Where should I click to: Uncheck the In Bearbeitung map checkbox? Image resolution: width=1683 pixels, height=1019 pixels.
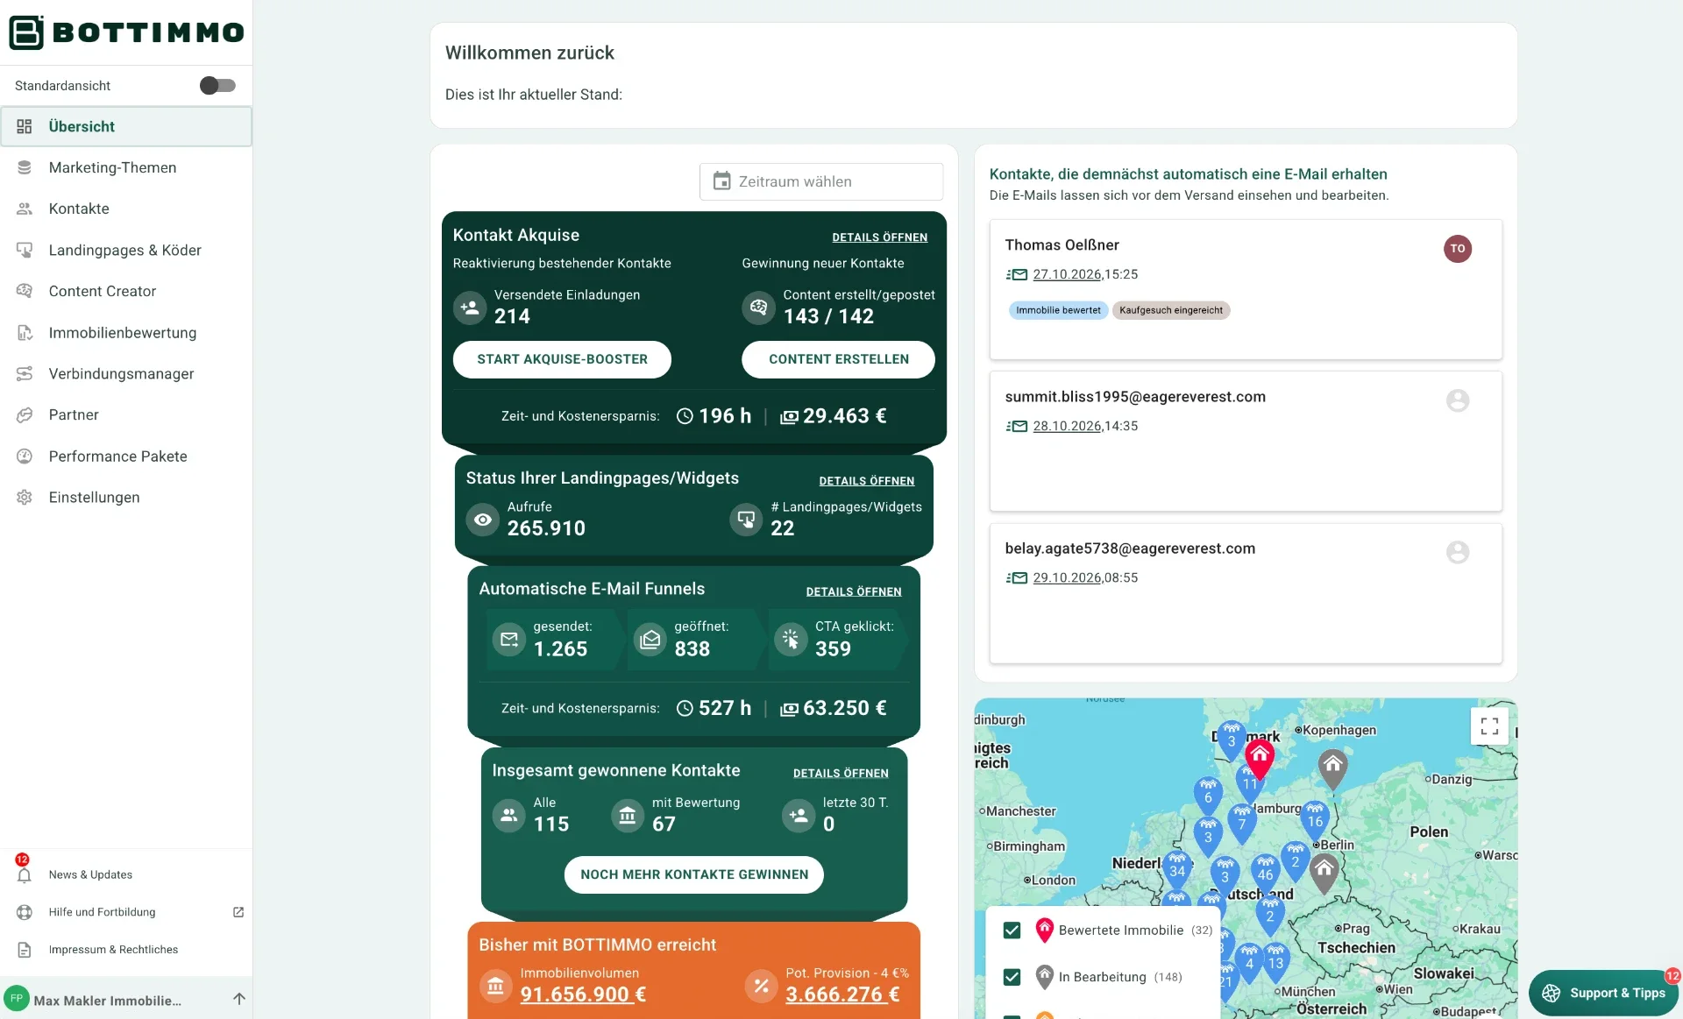coord(1012,976)
